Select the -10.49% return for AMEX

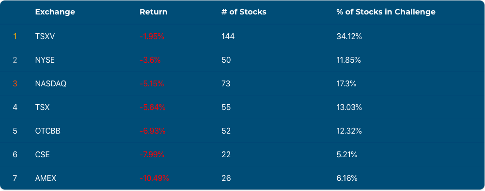click(154, 178)
